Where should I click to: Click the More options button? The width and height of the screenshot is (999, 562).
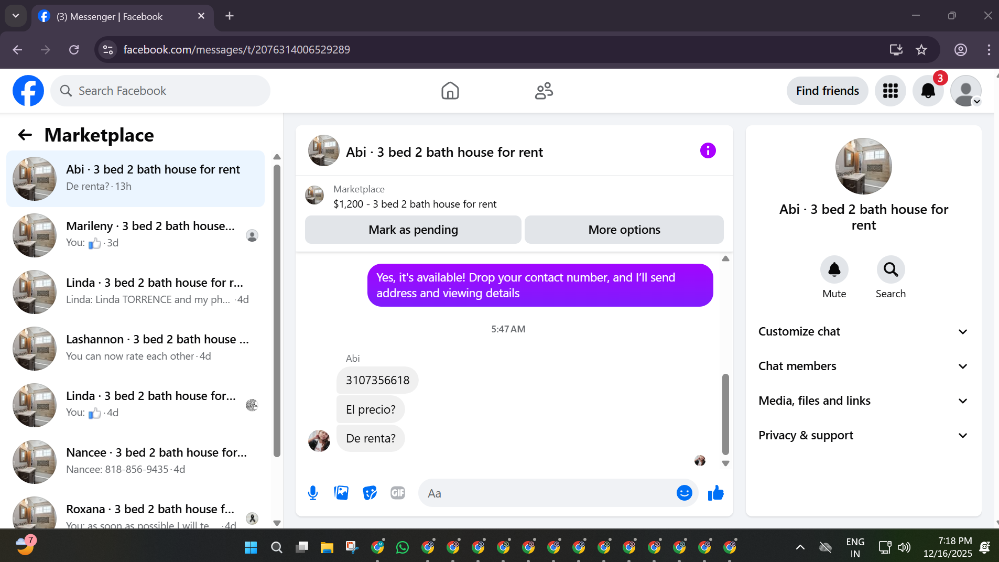(624, 230)
